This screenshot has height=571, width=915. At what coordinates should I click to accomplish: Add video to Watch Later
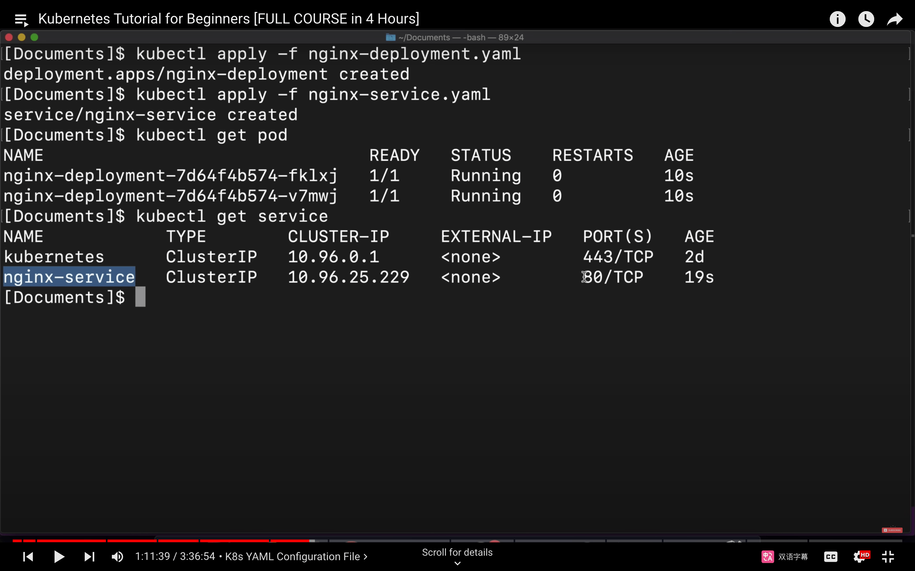click(x=866, y=19)
